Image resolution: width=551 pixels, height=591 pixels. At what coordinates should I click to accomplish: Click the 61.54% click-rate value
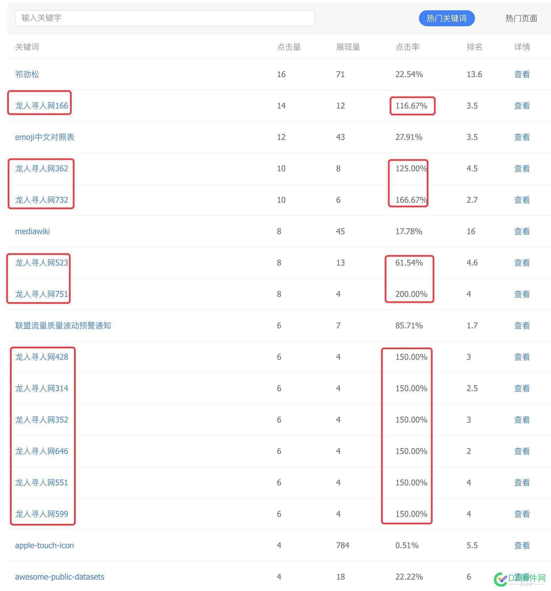coord(409,263)
